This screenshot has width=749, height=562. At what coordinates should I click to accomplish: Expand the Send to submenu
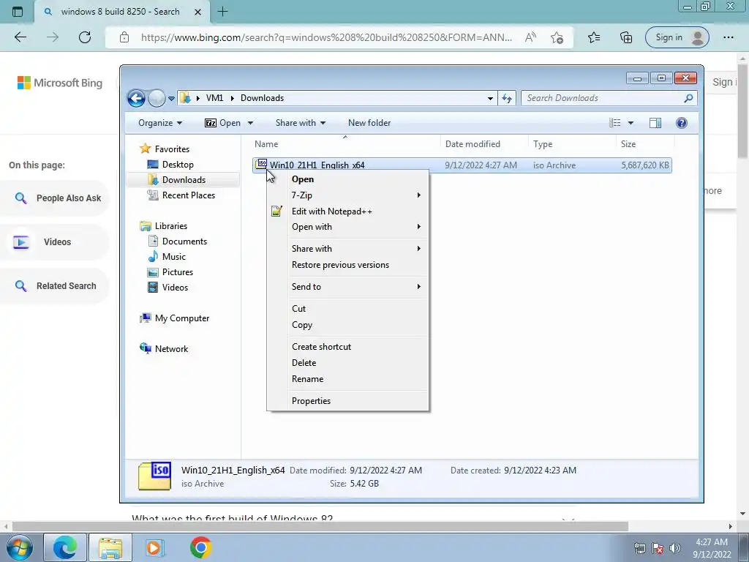click(x=347, y=287)
